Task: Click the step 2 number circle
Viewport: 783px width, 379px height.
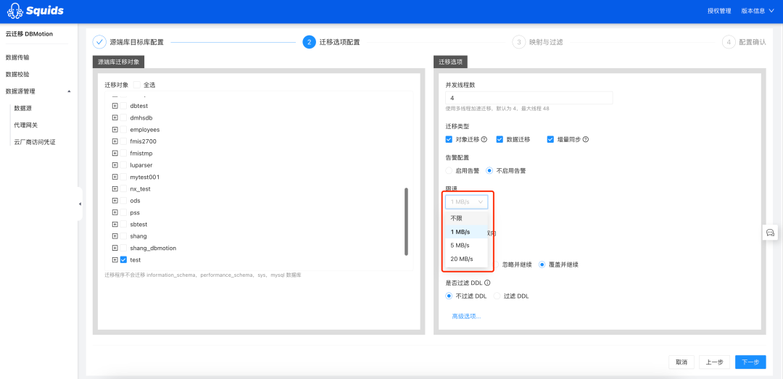Action: 309,42
